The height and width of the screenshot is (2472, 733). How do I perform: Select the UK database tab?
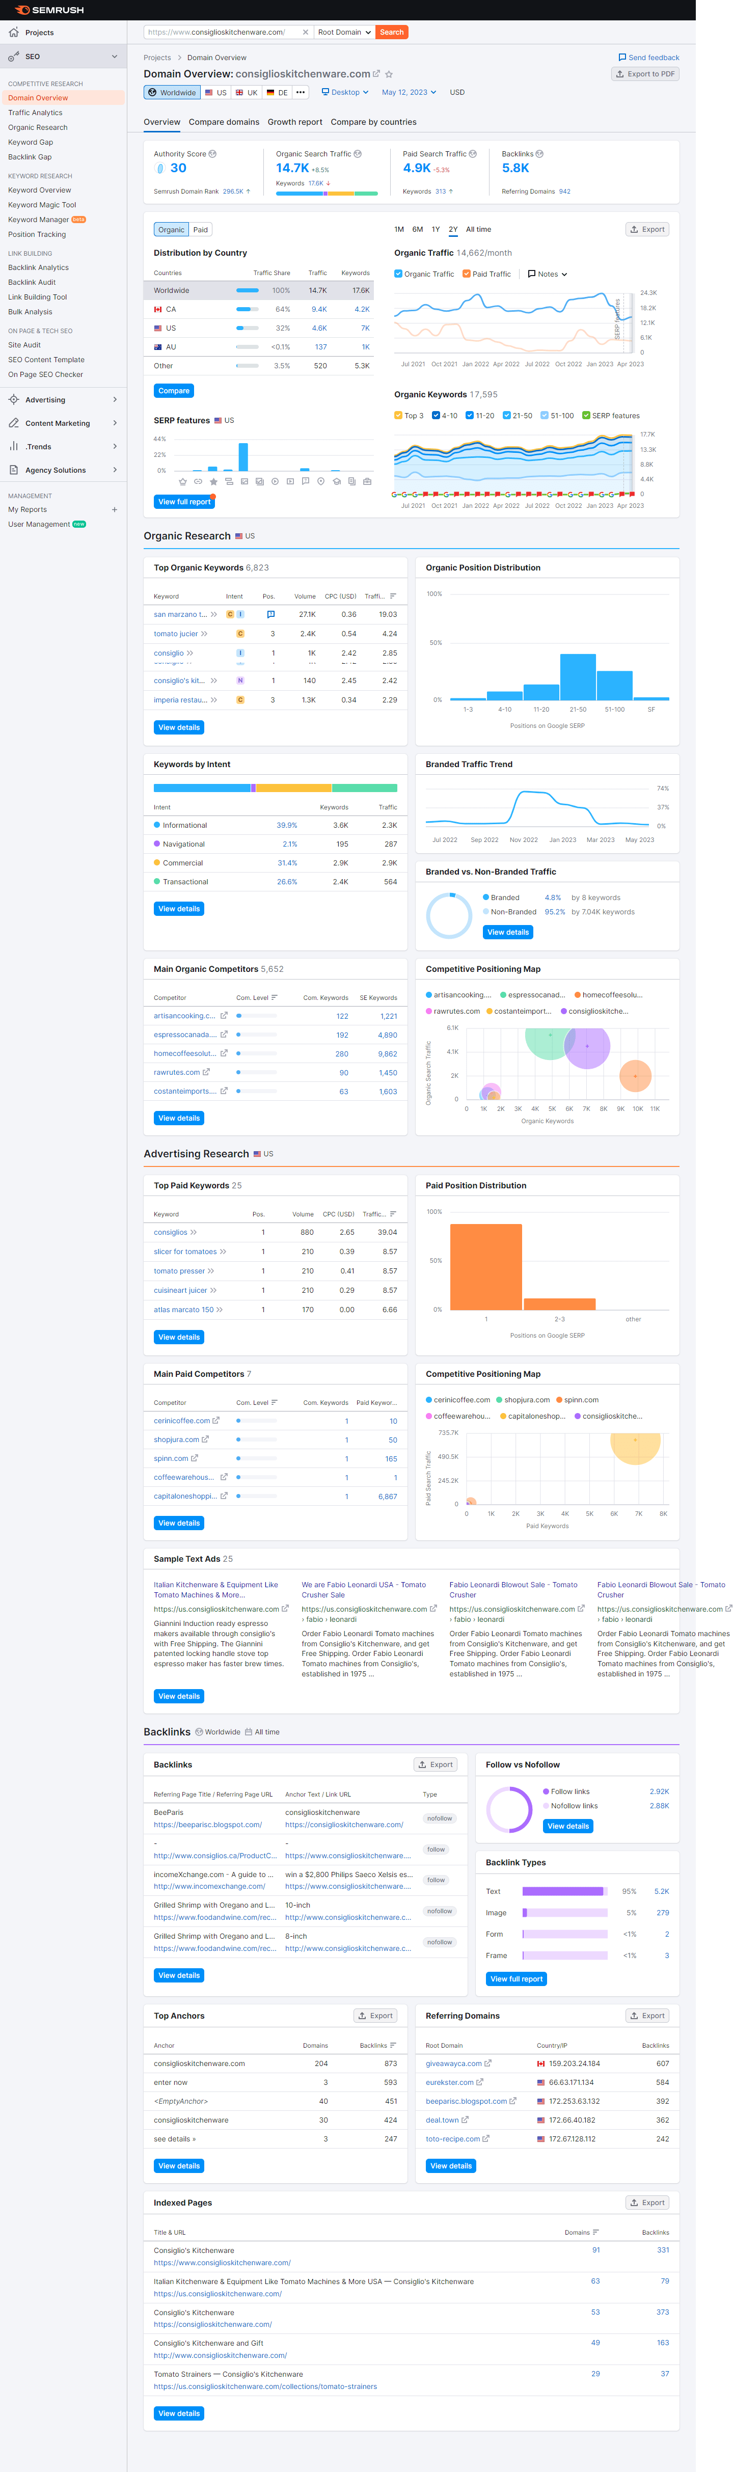tap(247, 93)
